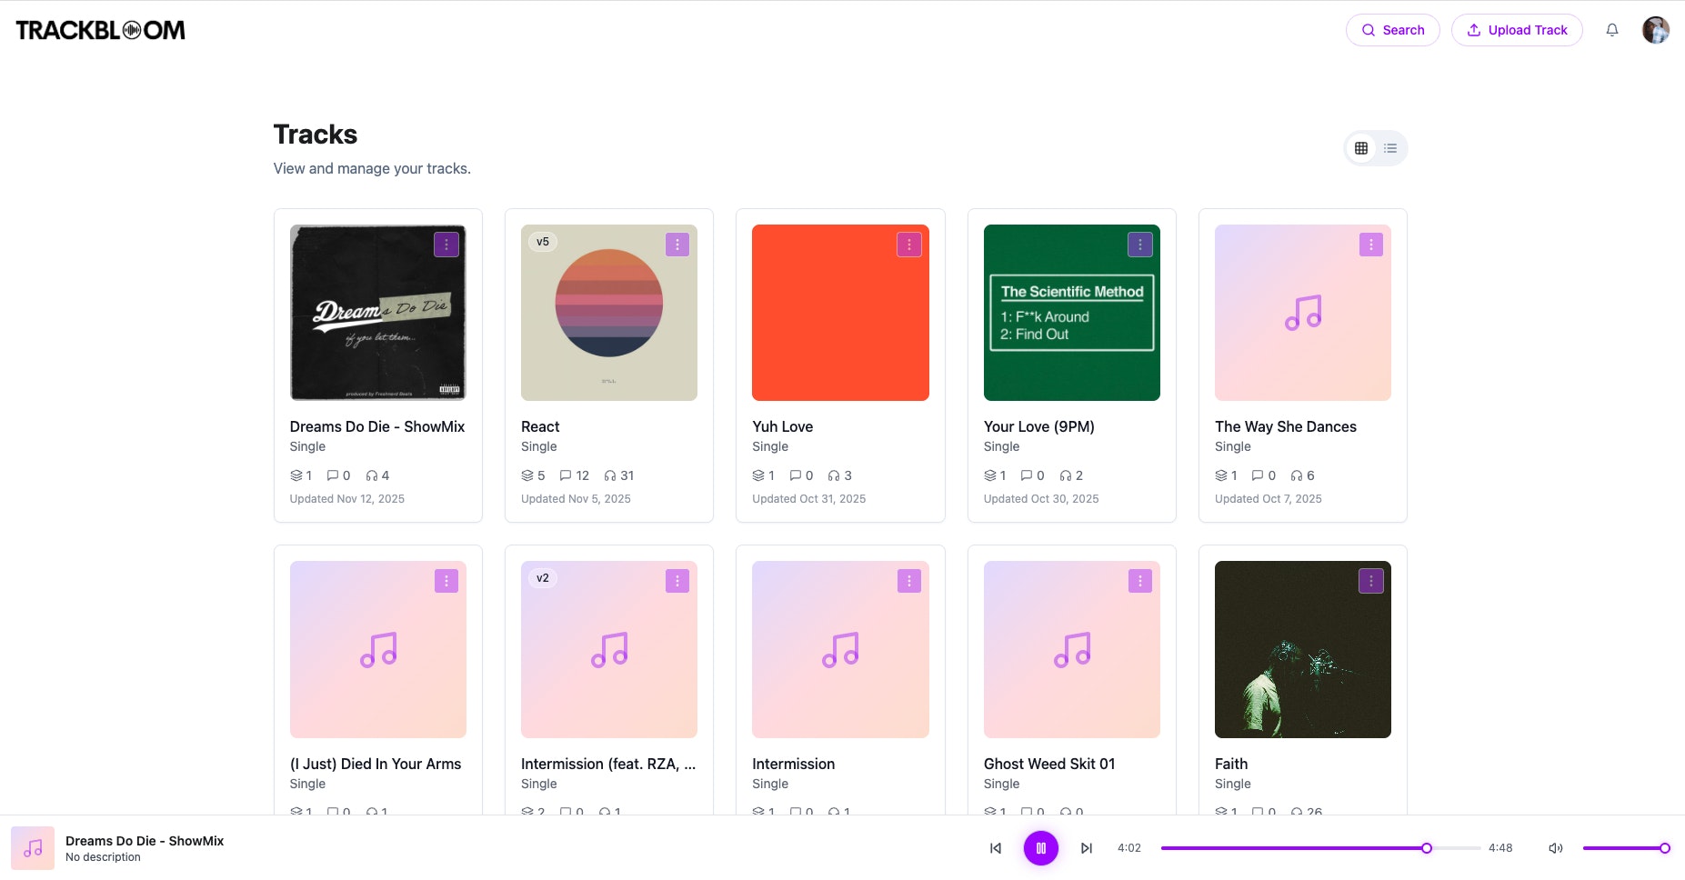The image size is (1685, 880).
Task: Open the Yuh Love track title
Action: (x=783, y=426)
